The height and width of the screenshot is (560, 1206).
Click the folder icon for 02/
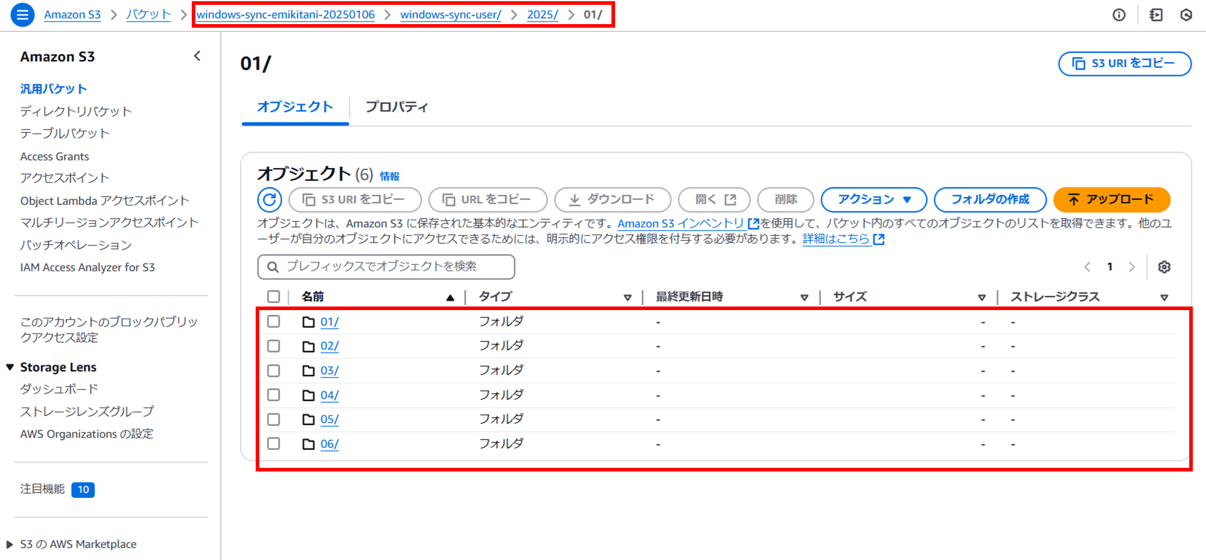[309, 346]
